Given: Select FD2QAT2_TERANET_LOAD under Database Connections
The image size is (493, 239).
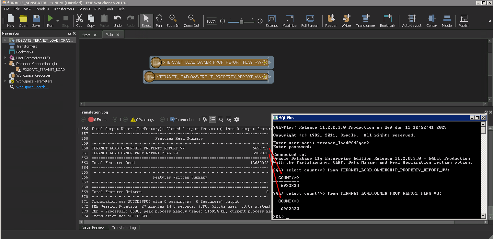Looking at the screenshot, I should pos(44,70).
